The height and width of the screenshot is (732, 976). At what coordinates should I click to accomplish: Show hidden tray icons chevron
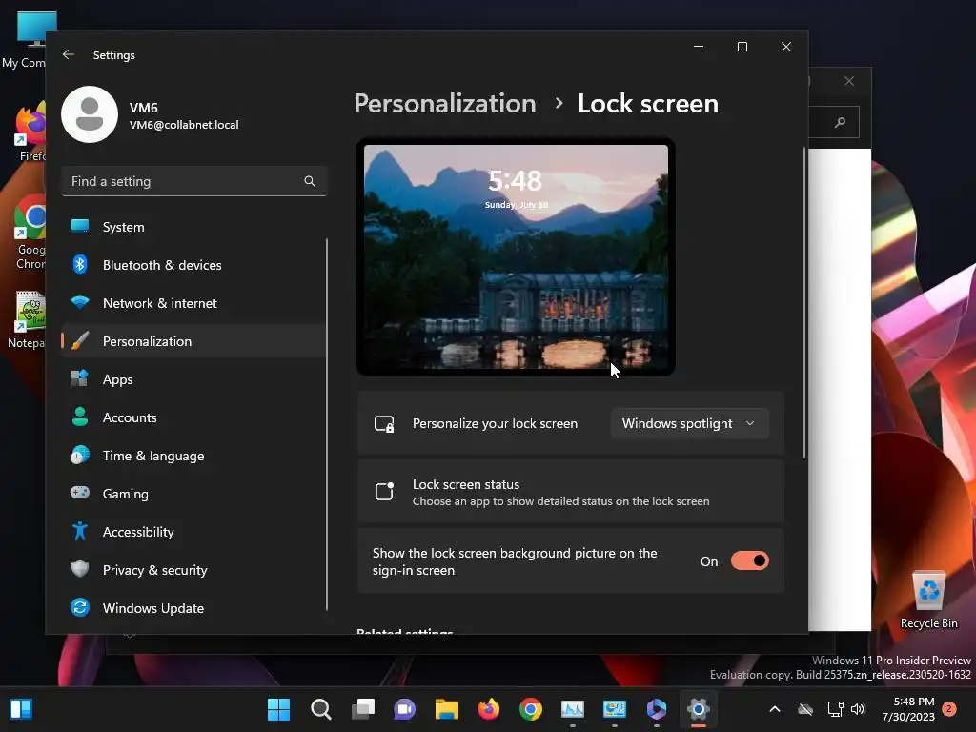[775, 709]
